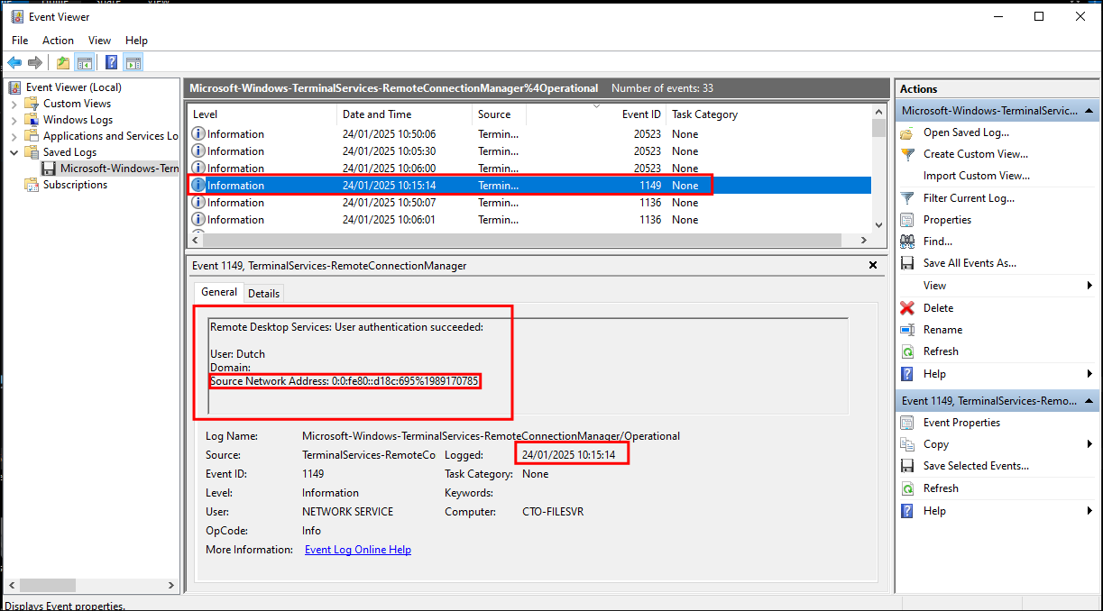Click the Rename icon in Actions

pyautogui.click(x=907, y=330)
